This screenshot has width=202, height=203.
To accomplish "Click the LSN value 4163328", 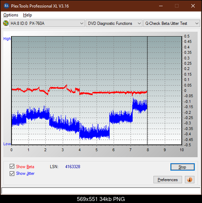I will point(73,167).
